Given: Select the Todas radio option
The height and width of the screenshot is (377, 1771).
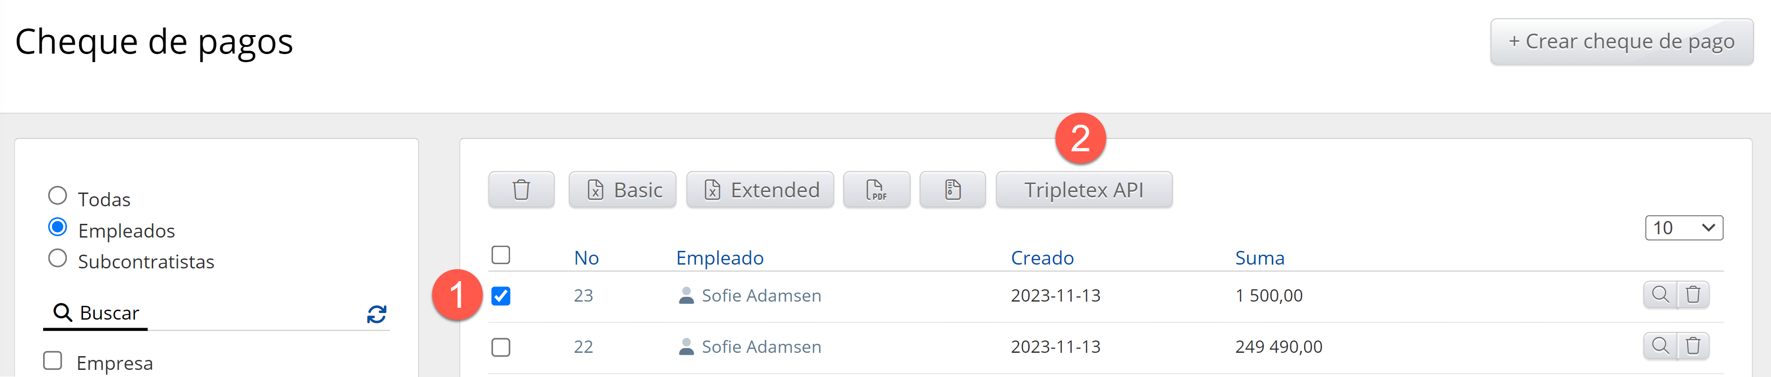Looking at the screenshot, I should (58, 196).
